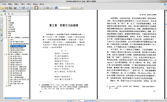Open the zoom percentage dropdown arrow

click(150, 101)
